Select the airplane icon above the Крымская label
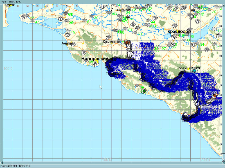Viewport: 225px width, 168px height. (x=108, y=38)
